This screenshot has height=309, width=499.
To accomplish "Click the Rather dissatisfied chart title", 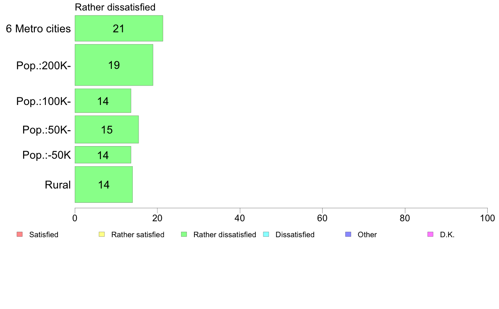I will pos(115,7).
